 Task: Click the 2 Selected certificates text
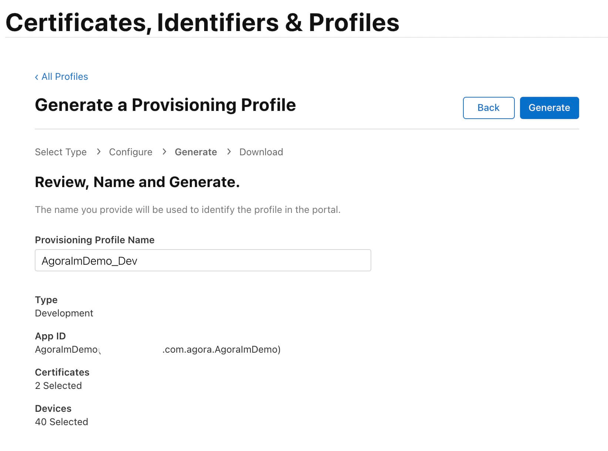(x=58, y=386)
